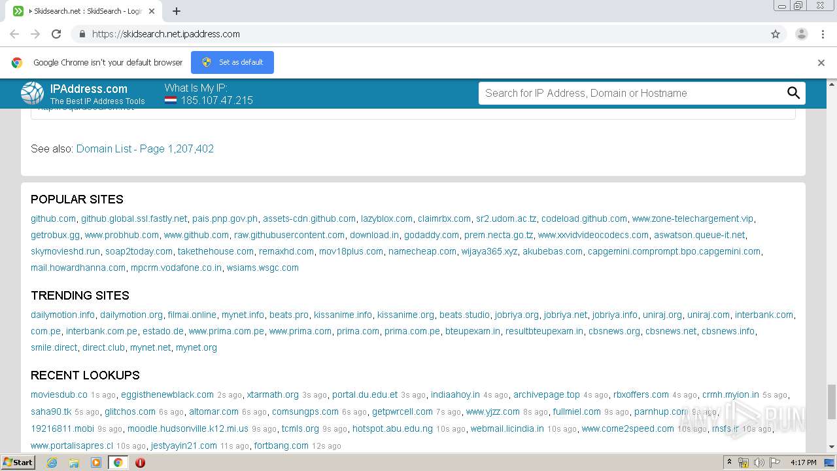Open the godaddy.com link
Viewport: 837px width, 471px height.
pyautogui.click(x=432, y=235)
